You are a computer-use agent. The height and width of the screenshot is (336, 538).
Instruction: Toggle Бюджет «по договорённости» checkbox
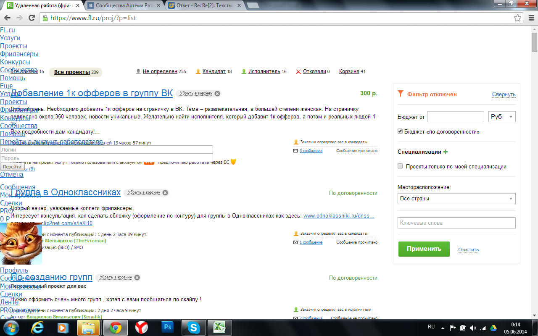pyautogui.click(x=400, y=131)
